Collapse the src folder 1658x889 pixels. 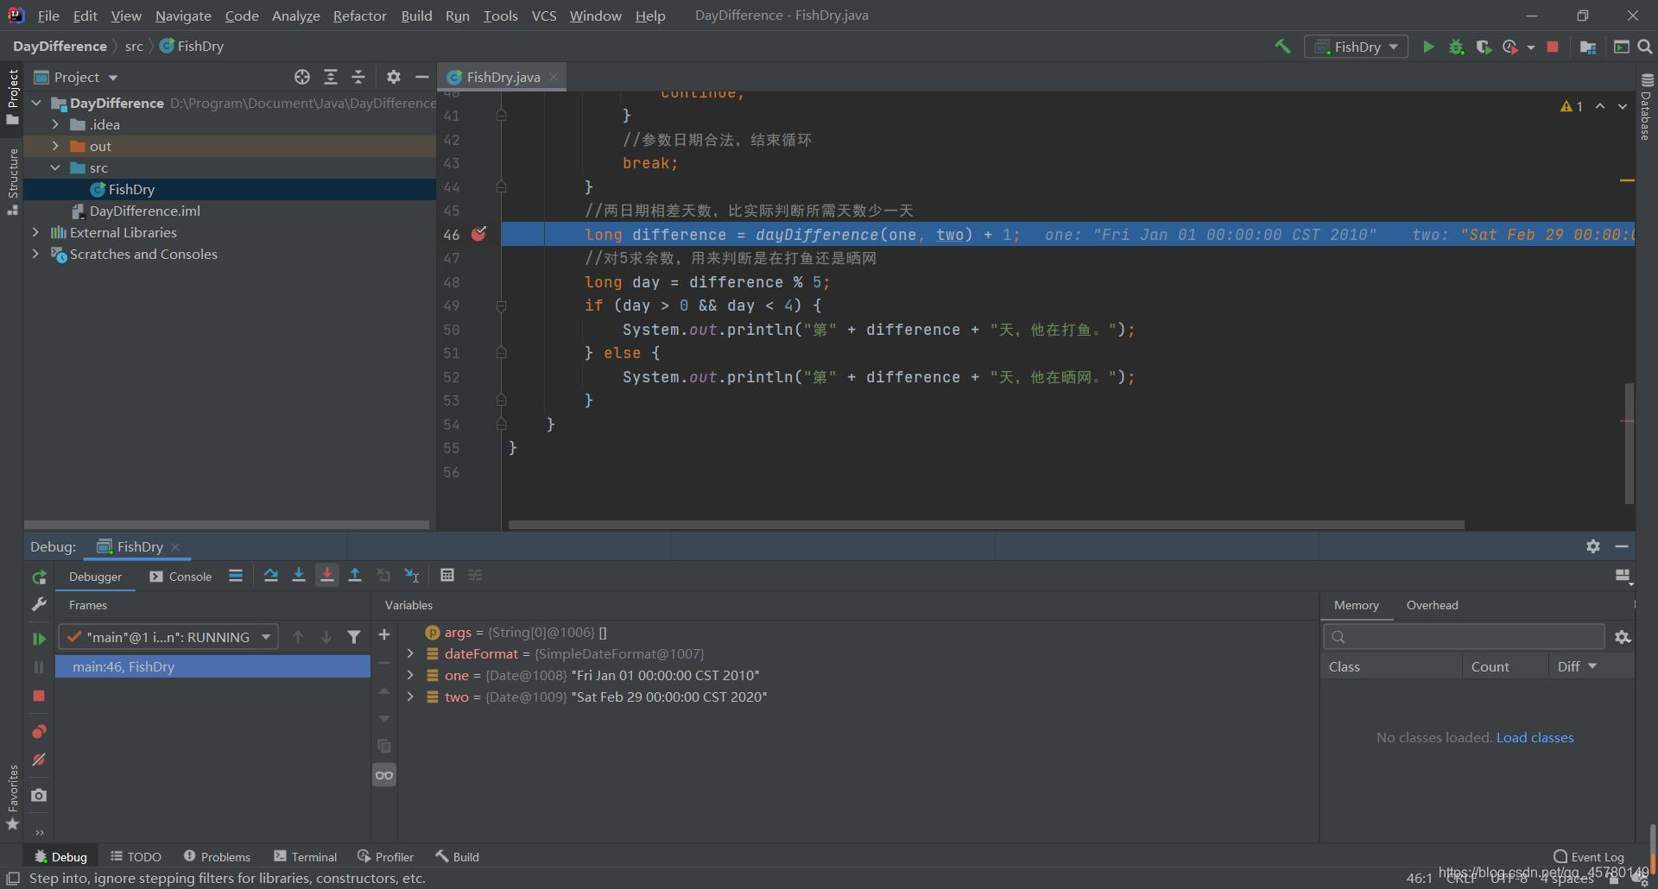pyautogui.click(x=55, y=167)
